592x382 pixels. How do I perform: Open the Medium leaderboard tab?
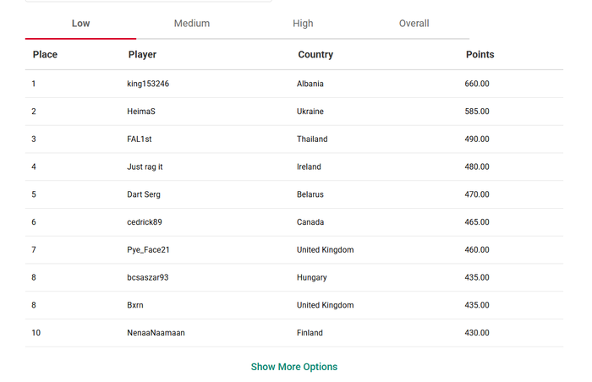[x=192, y=24]
